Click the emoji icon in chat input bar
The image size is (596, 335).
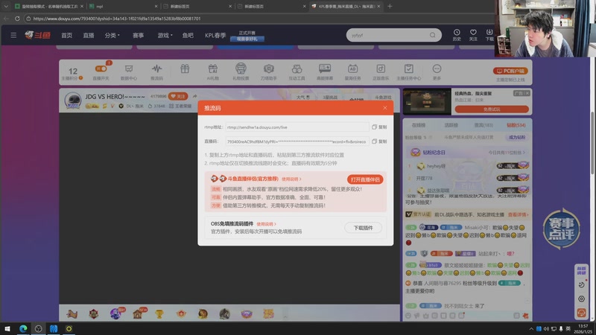pyautogui.click(x=408, y=316)
